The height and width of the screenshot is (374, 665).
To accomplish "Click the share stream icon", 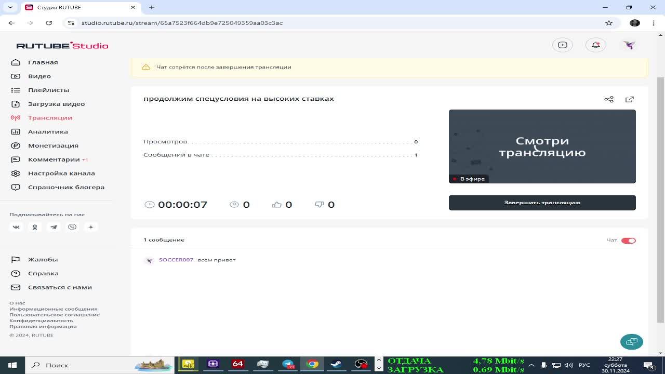I will point(609,99).
